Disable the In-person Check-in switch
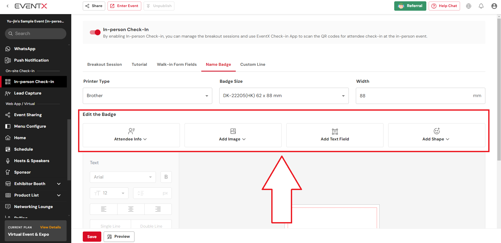501x243 pixels. pos(95,32)
